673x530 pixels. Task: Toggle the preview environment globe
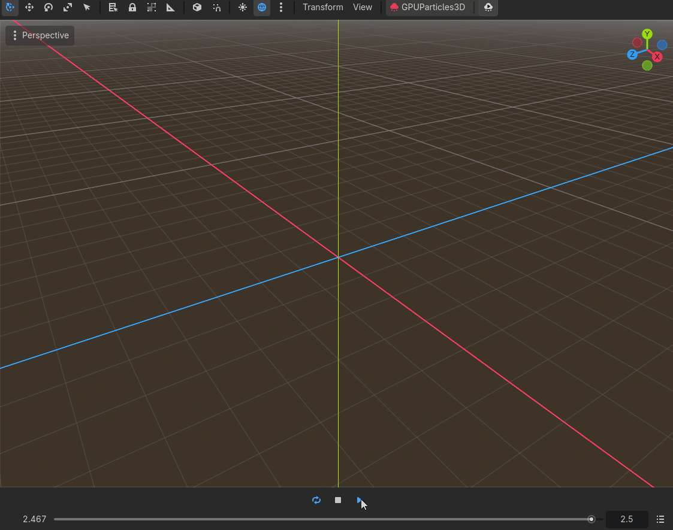pyautogui.click(x=262, y=7)
